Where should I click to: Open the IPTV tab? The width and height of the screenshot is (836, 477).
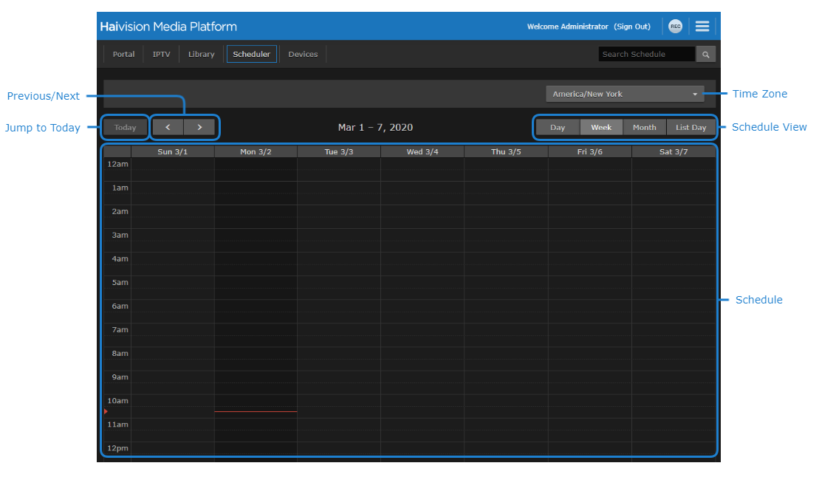click(161, 54)
